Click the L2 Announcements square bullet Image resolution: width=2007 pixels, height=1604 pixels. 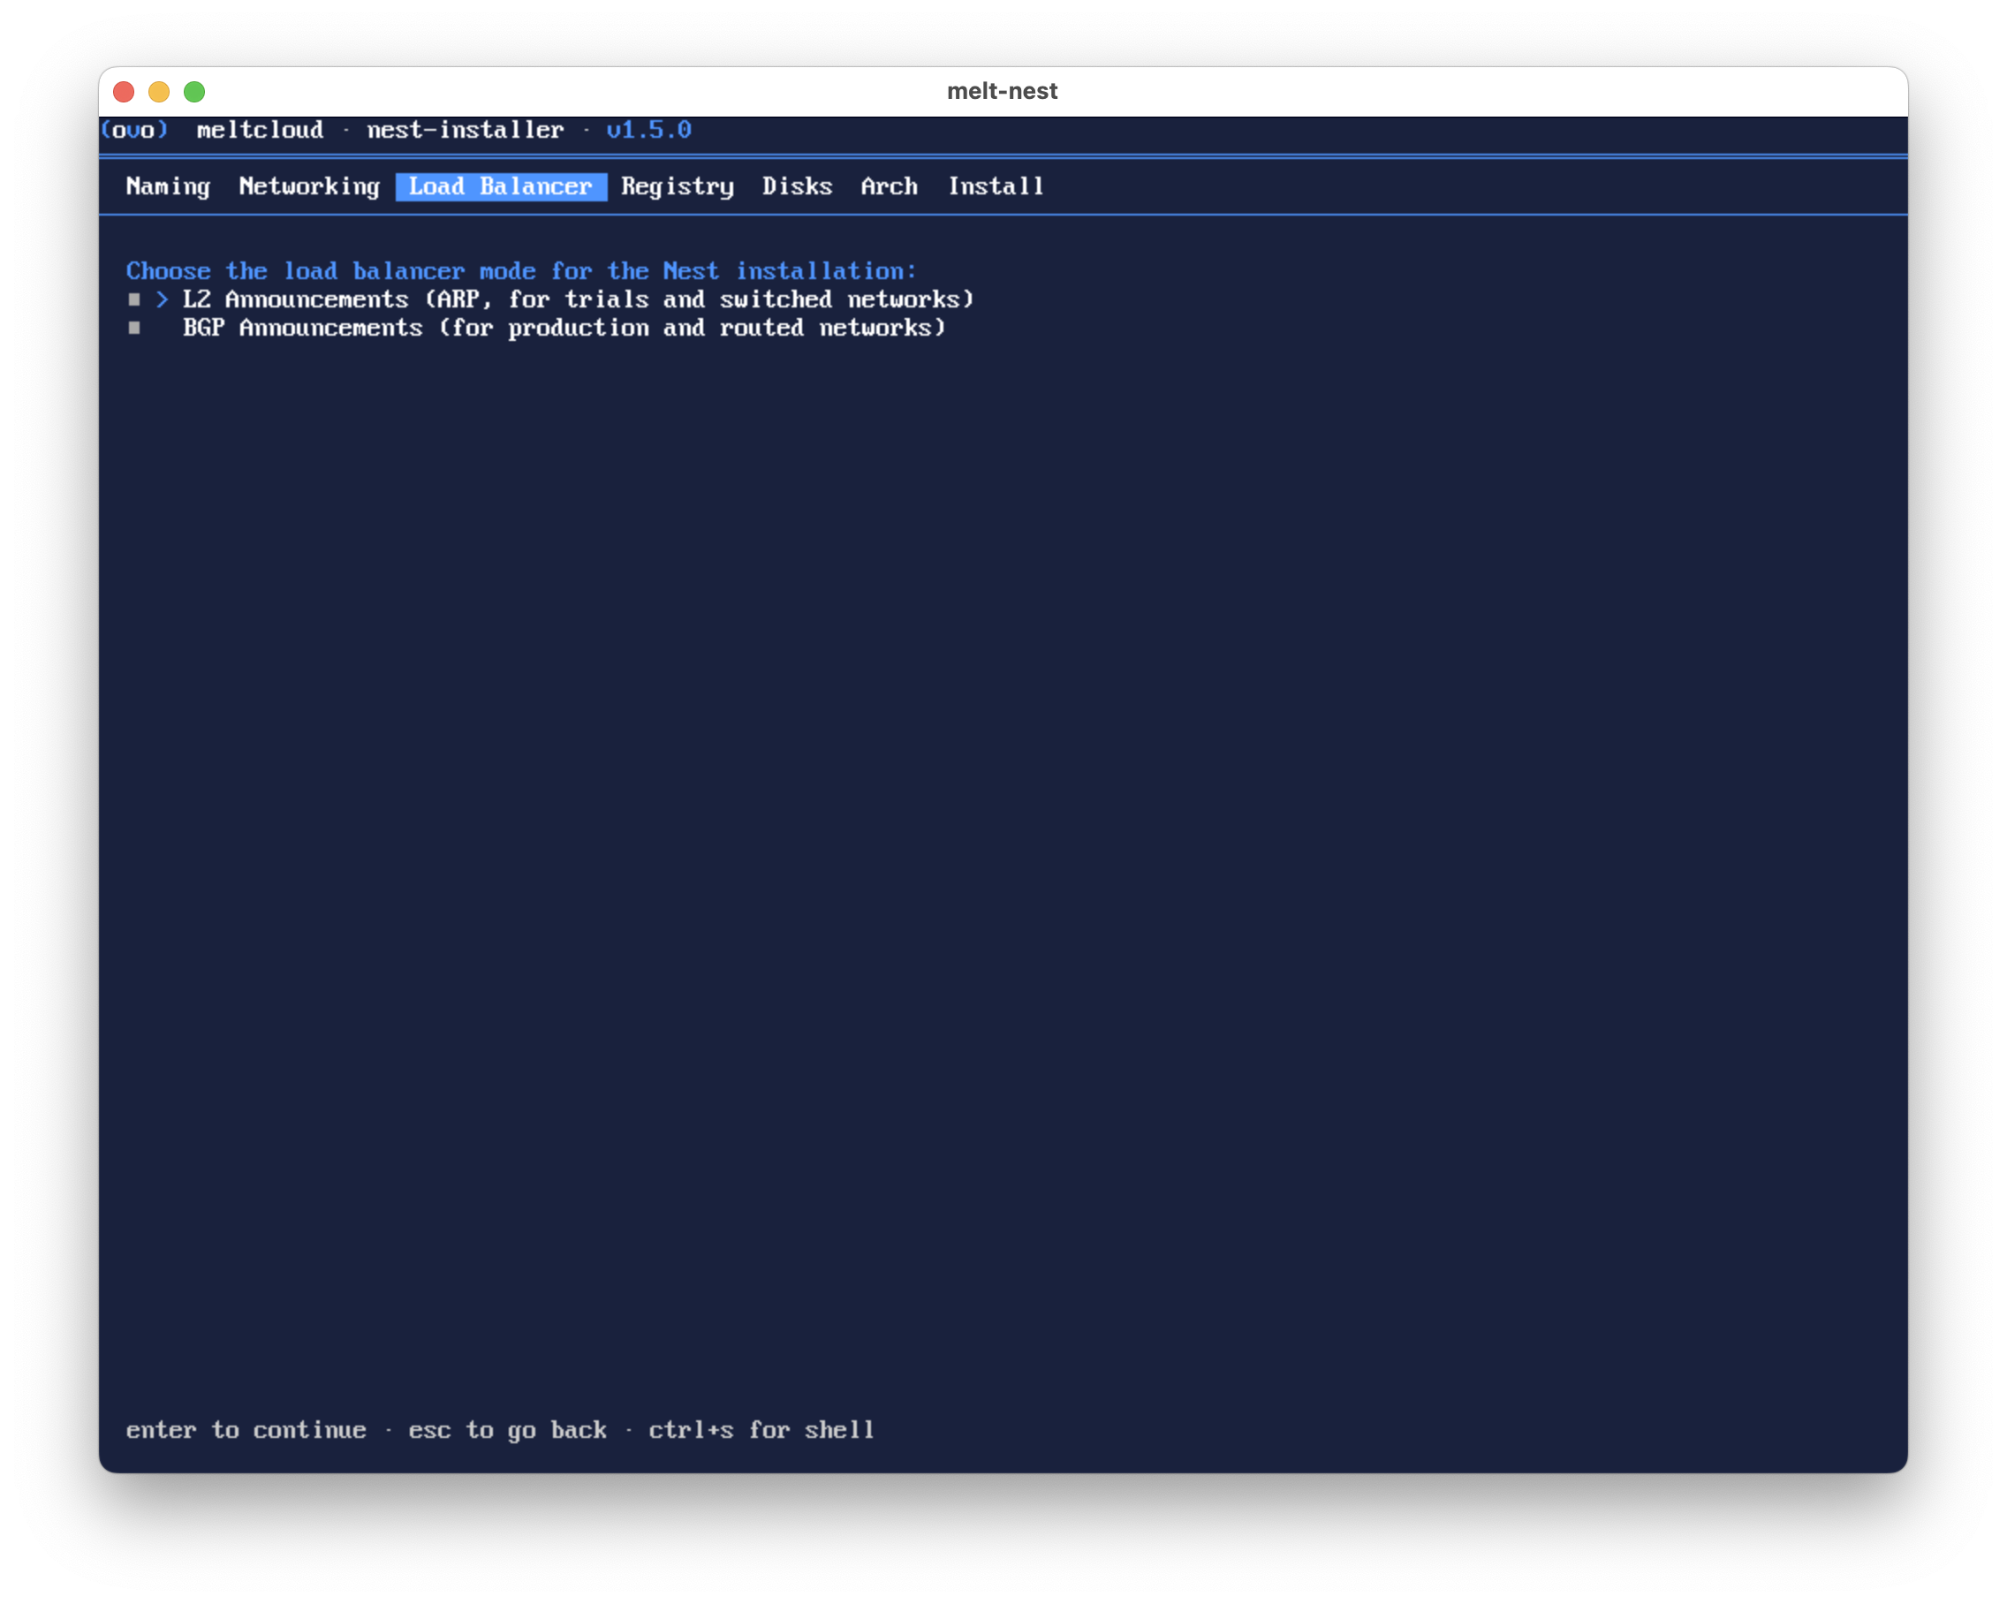[x=135, y=299]
